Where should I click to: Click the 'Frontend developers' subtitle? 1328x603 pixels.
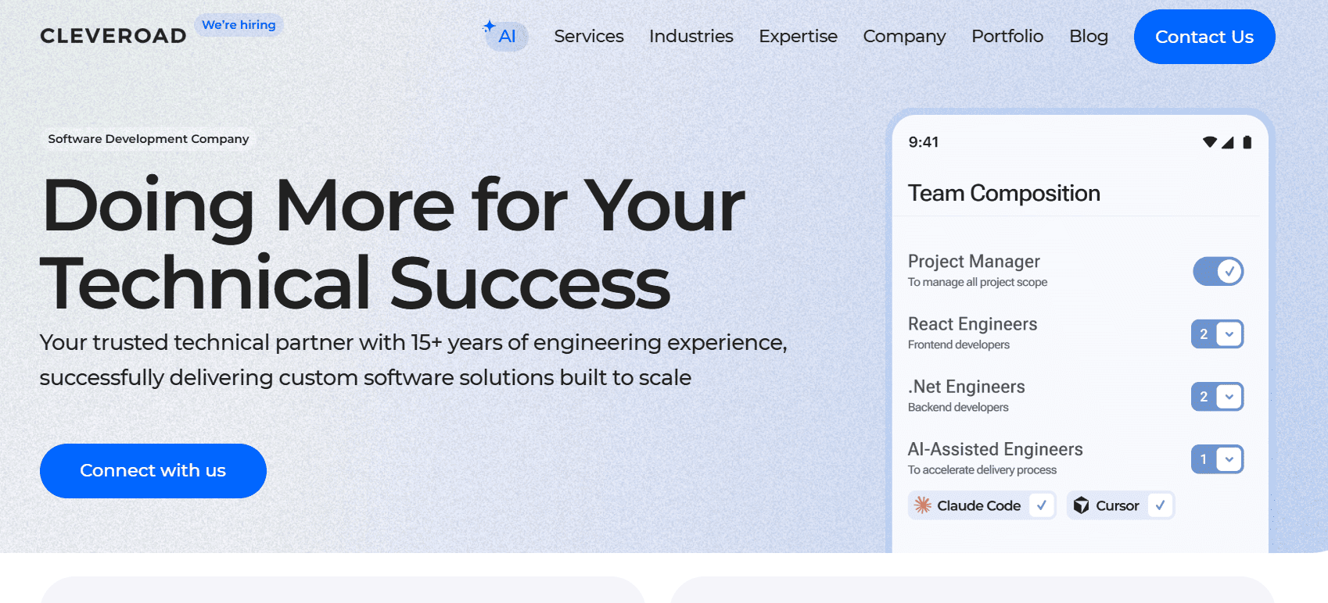point(959,344)
